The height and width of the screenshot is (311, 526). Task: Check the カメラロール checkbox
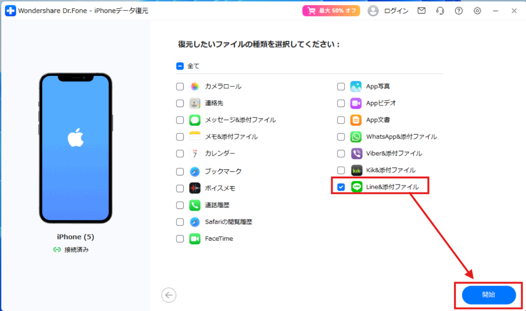click(x=180, y=87)
